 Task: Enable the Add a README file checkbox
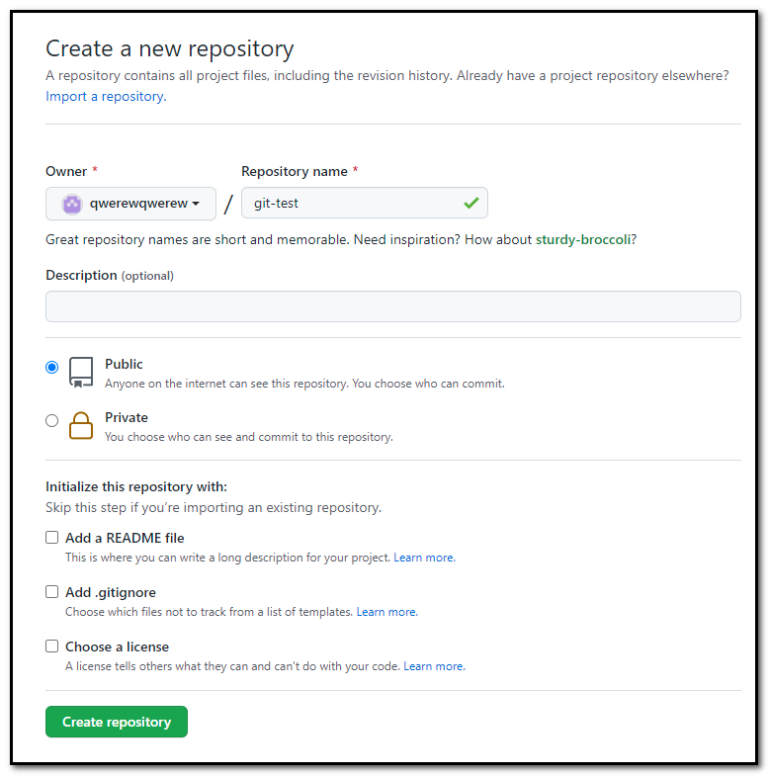click(x=52, y=538)
